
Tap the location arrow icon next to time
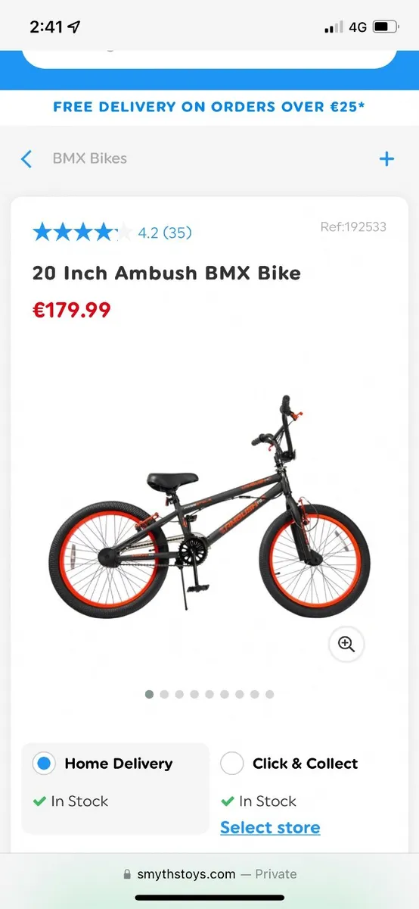tap(74, 27)
